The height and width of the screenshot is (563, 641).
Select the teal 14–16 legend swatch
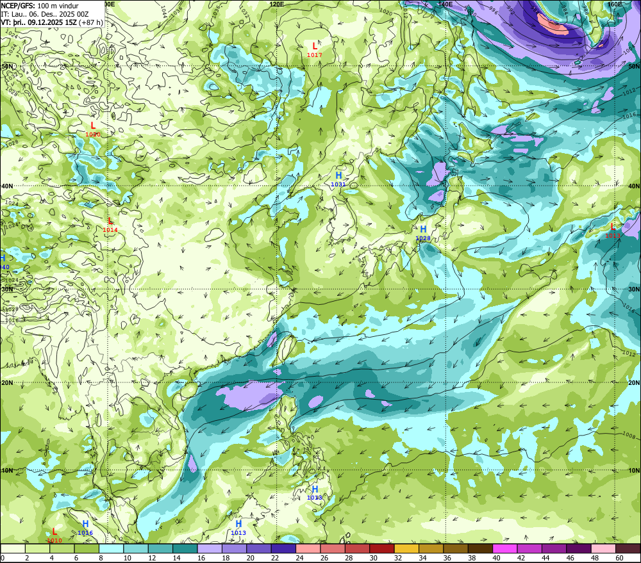tap(185, 548)
